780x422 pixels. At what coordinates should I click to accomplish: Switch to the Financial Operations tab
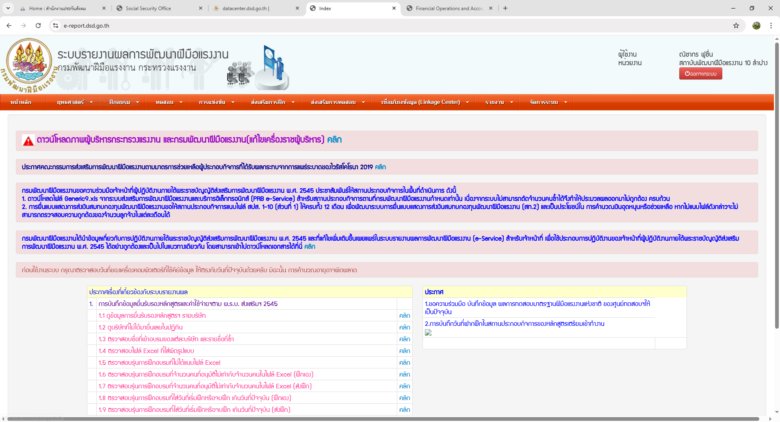pos(449,8)
